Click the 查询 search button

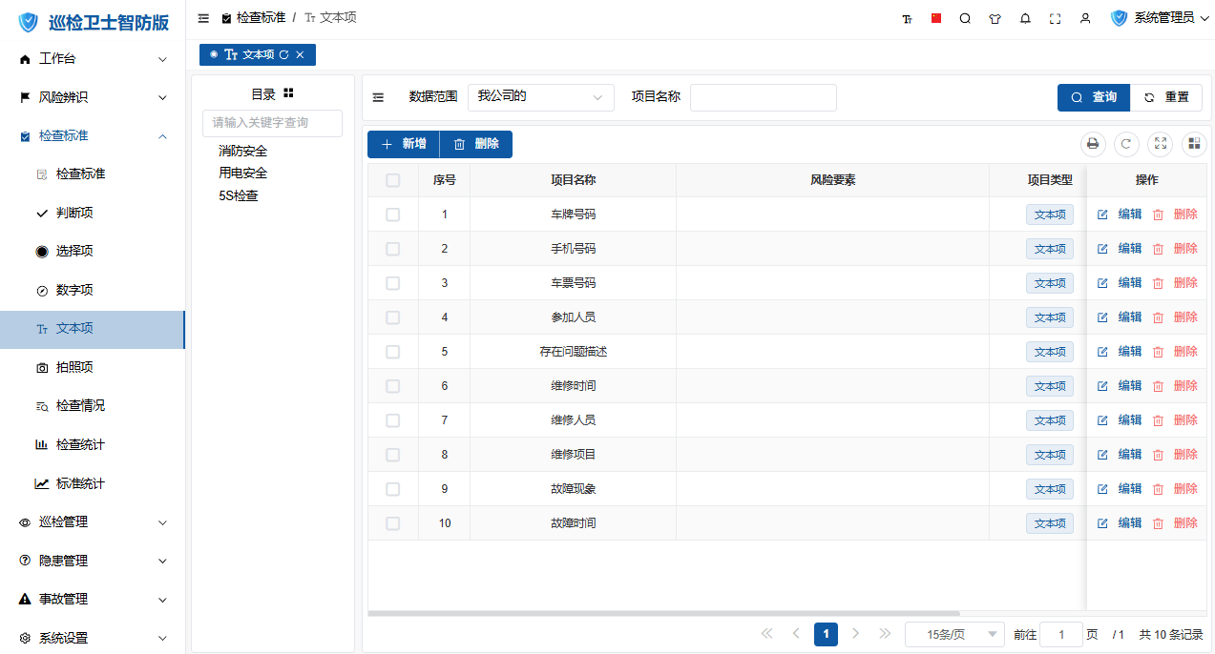point(1094,97)
